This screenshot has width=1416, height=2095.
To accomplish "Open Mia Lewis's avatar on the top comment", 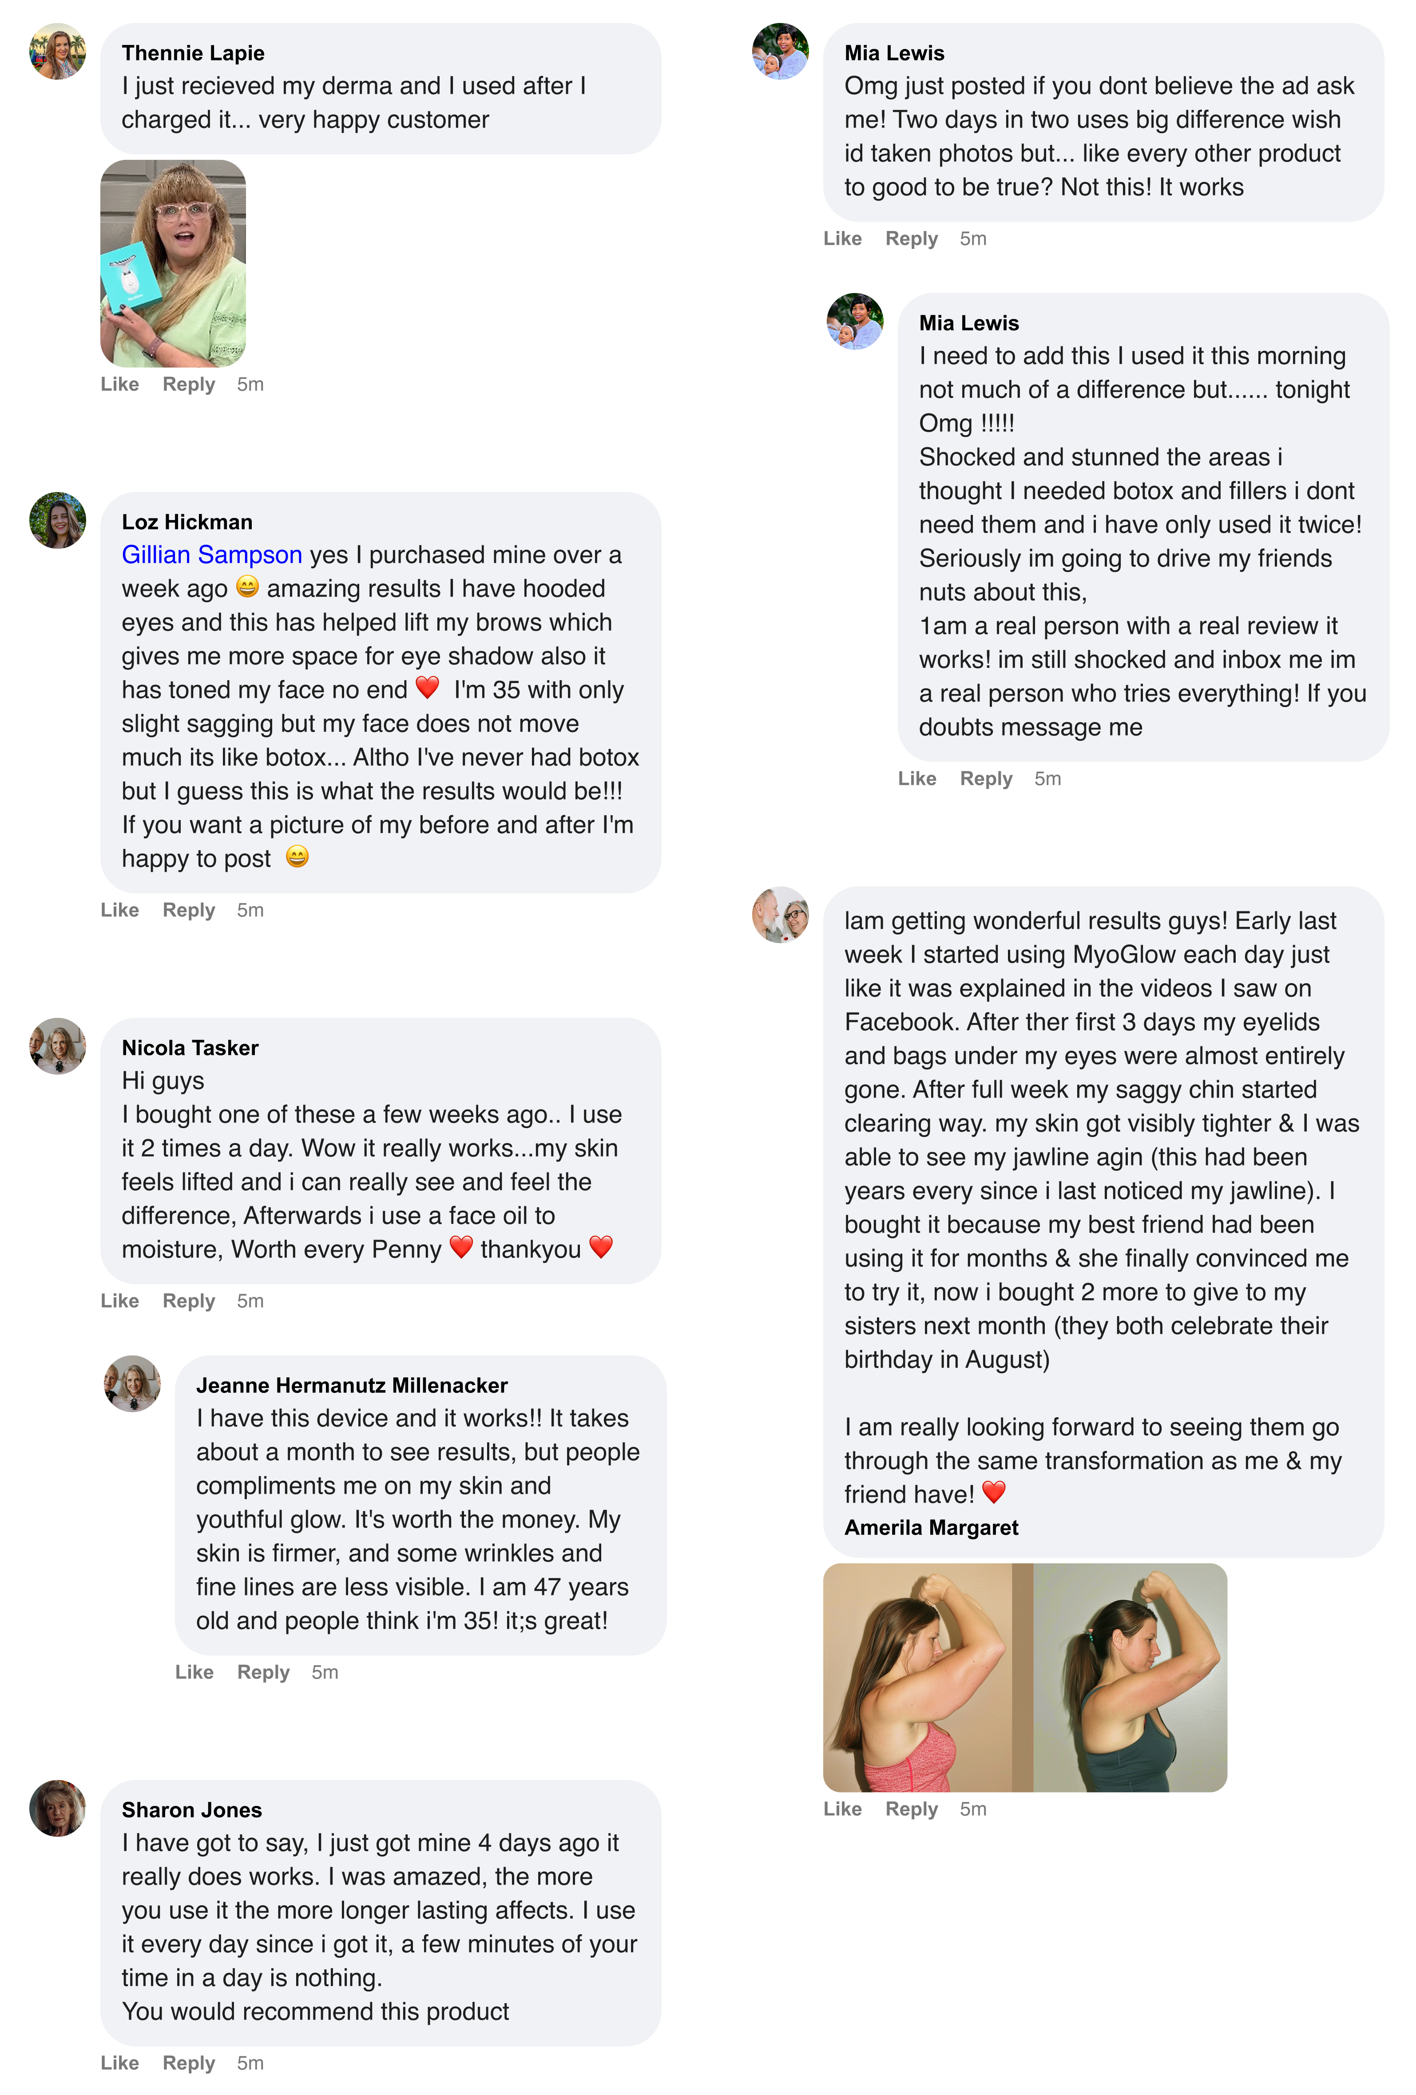I will (x=781, y=52).
